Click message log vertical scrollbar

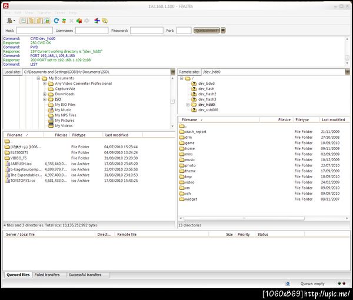(x=347, y=58)
